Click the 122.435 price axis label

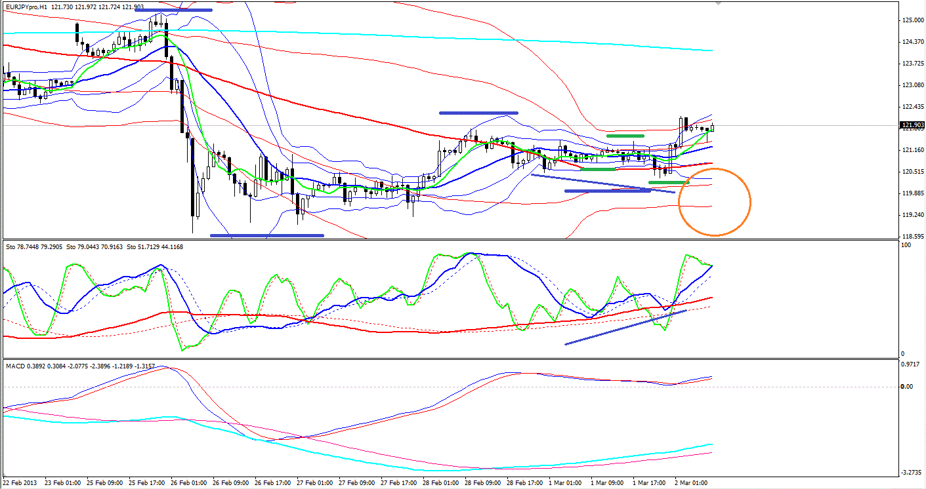914,107
